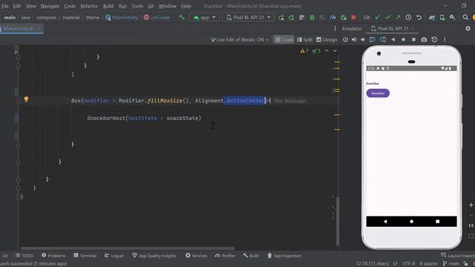
Task: Open the Profiler tool window
Action: point(225,256)
